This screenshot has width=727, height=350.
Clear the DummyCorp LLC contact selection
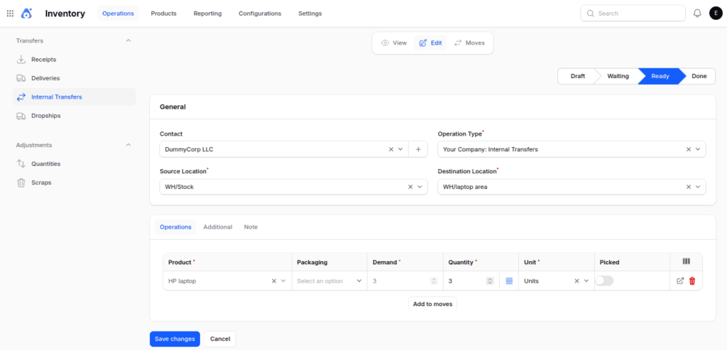(391, 149)
